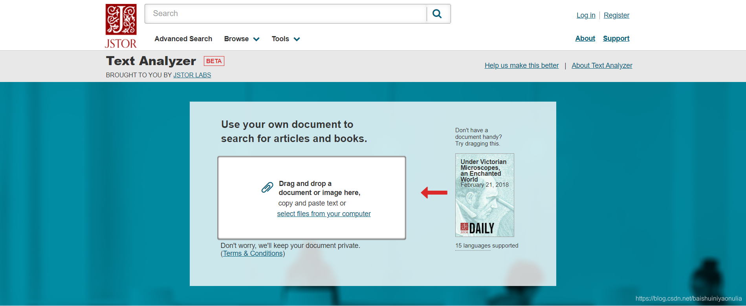
Task: Open Terms & Conditions link
Action: pos(253,253)
